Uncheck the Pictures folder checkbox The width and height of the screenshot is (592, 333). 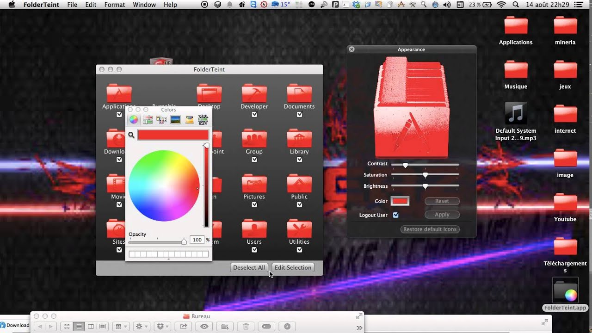point(254,204)
